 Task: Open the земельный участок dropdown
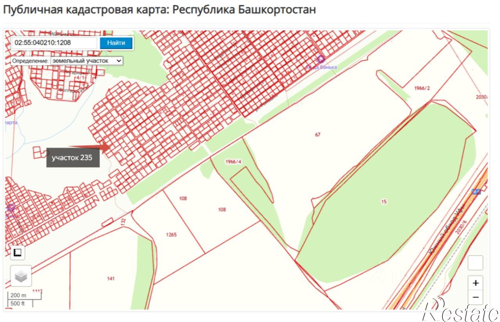point(87,61)
